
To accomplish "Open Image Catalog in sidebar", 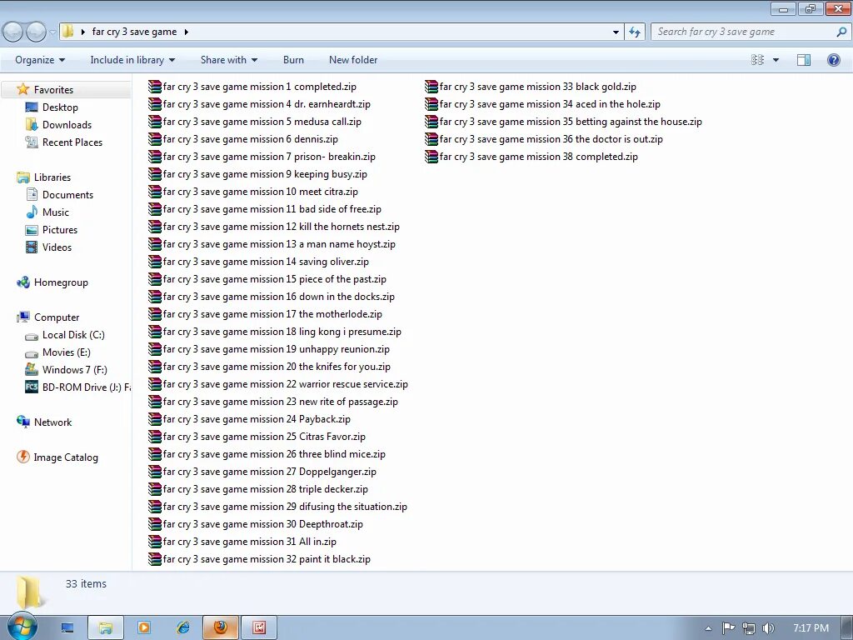I will (66, 457).
